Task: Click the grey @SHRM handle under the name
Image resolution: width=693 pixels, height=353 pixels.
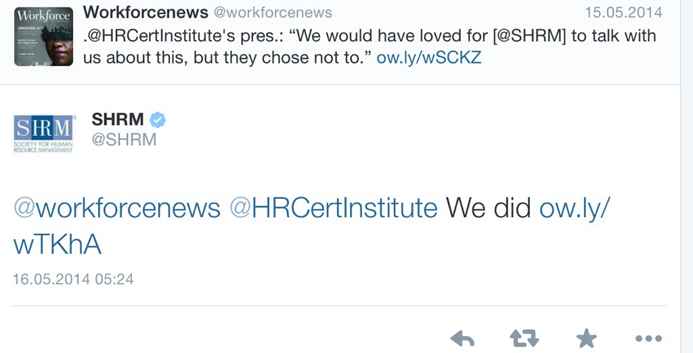Action: [x=124, y=139]
